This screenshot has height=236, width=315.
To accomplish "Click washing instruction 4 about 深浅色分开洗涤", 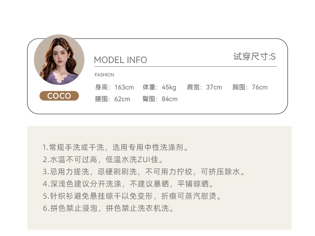I will [x=128, y=184].
